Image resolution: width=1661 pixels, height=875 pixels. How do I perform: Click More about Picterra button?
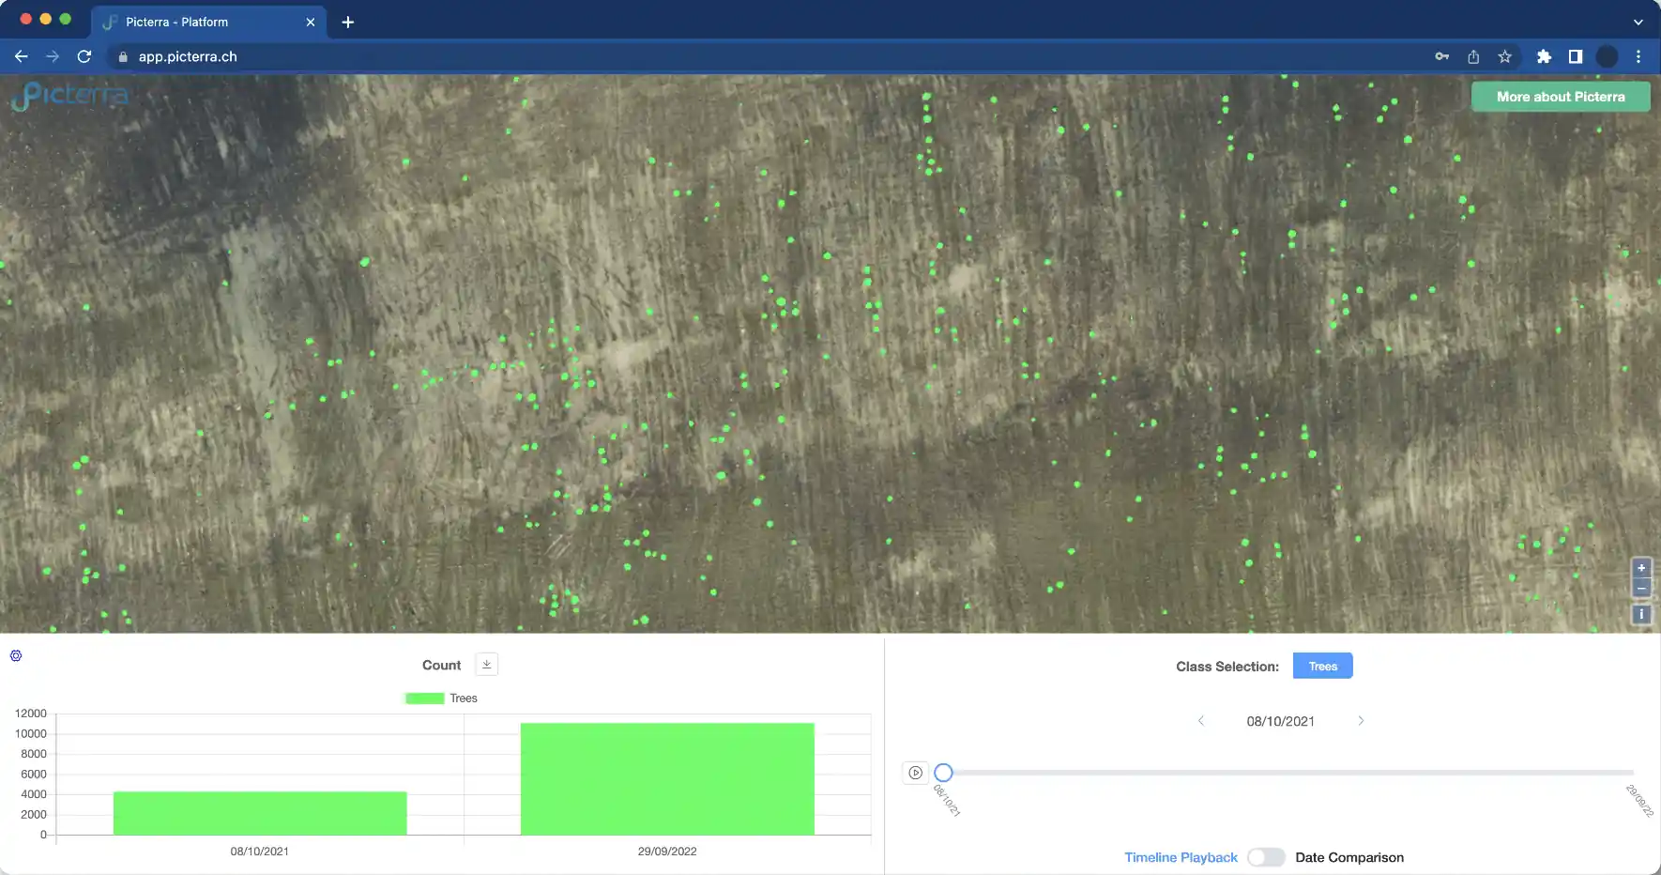(1561, 97)
